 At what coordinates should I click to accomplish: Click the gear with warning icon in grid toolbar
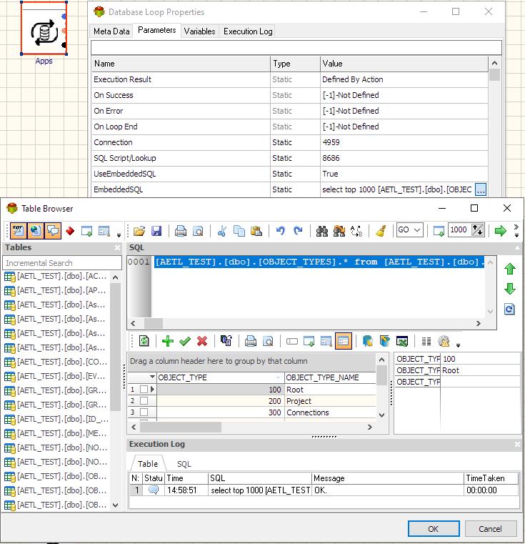point(444,342)
